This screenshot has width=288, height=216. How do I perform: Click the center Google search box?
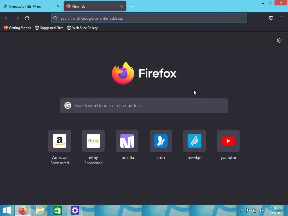coord(144,106)
